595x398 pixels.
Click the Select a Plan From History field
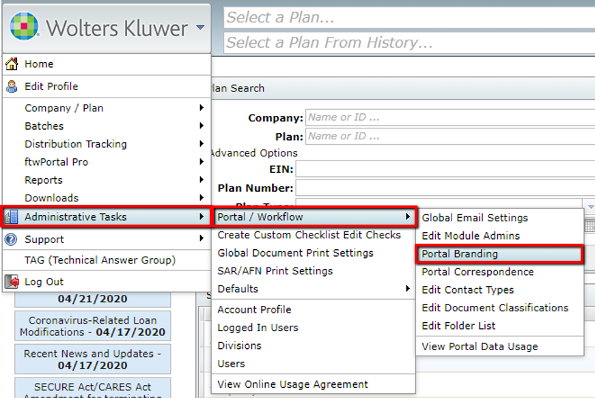click(409, 42)
